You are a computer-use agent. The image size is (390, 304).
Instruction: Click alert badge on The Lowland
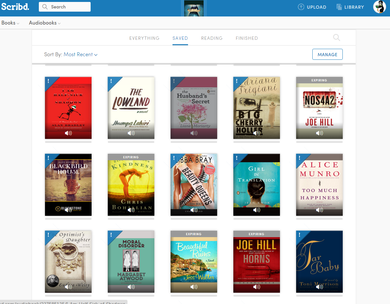tap(112, 81)
